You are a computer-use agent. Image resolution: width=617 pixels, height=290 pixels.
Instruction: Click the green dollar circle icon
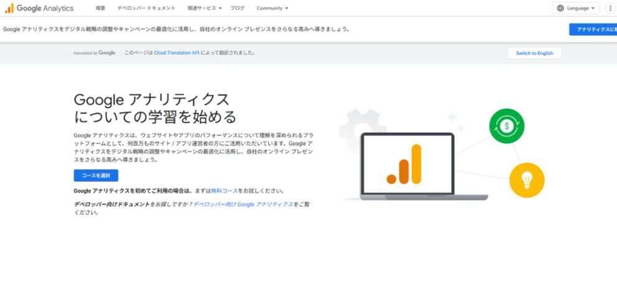point(506,126)
